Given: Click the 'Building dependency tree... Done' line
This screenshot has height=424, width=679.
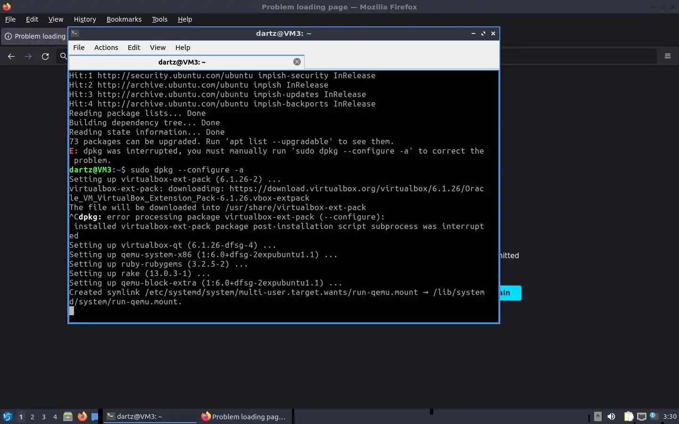Looking at the screenshot, I should click(144, 122).
